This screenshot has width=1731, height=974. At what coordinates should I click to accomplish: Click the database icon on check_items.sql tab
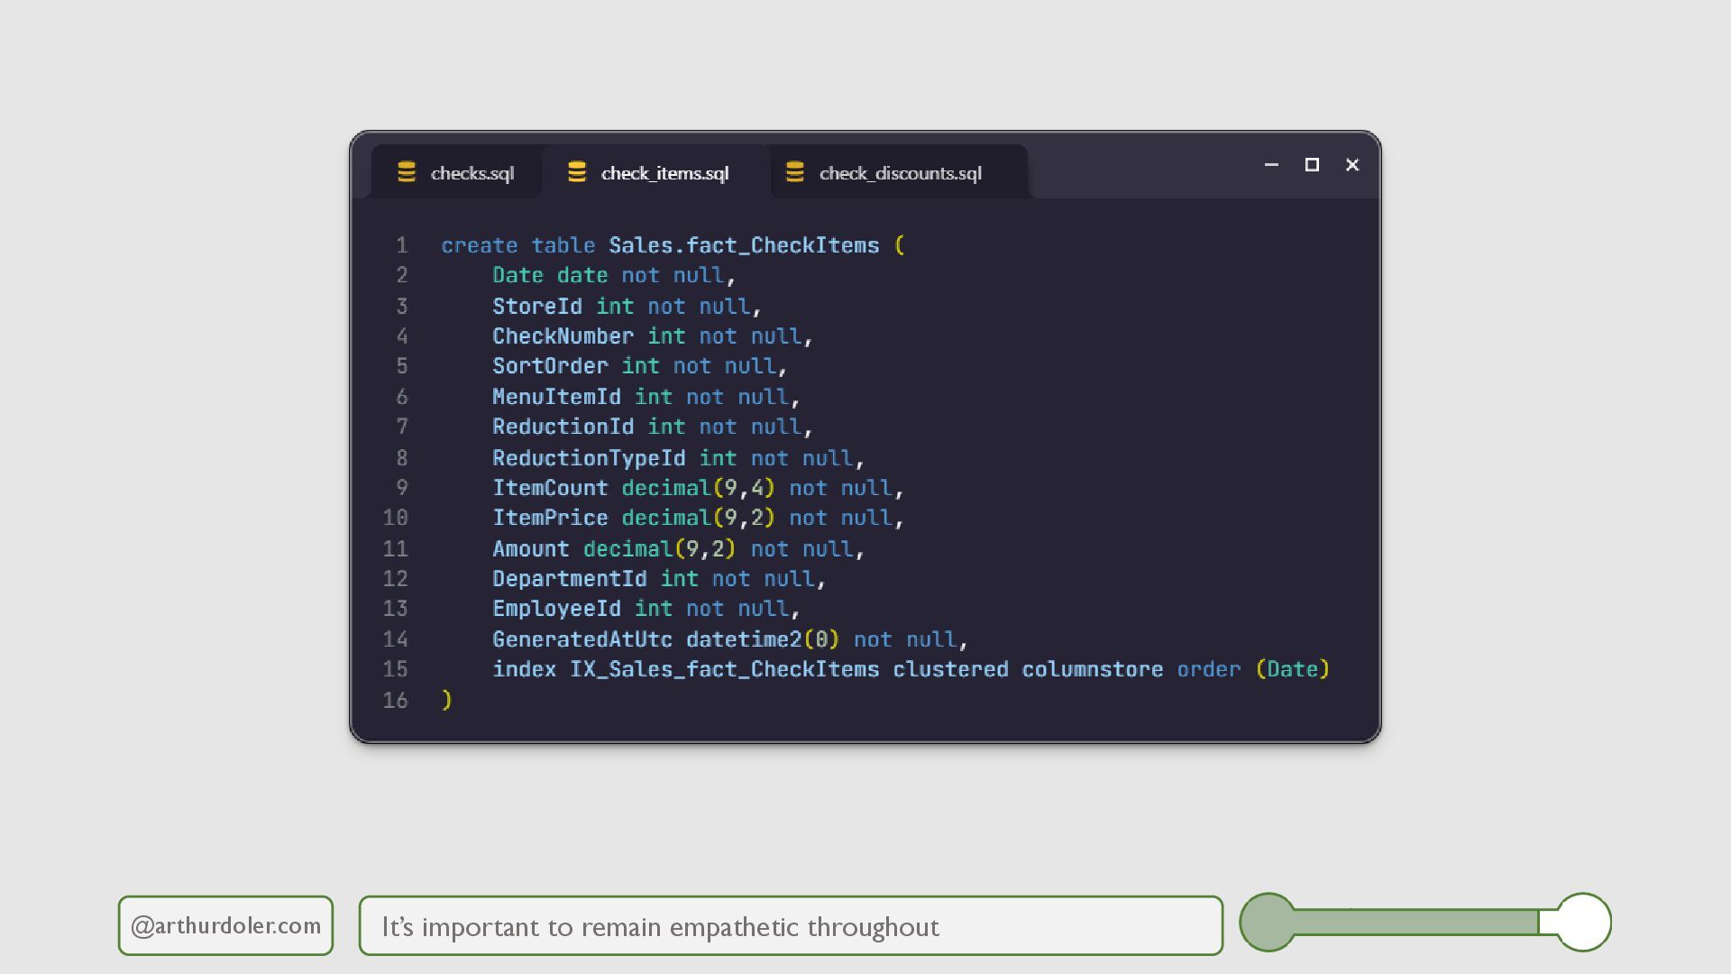577,172
